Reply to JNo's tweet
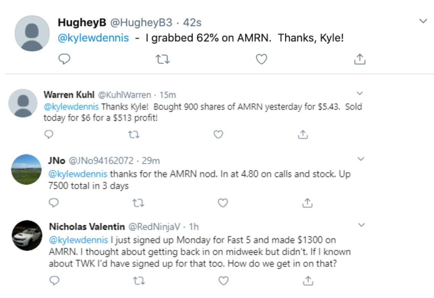 pyautogui.click(x=54, y=202)
